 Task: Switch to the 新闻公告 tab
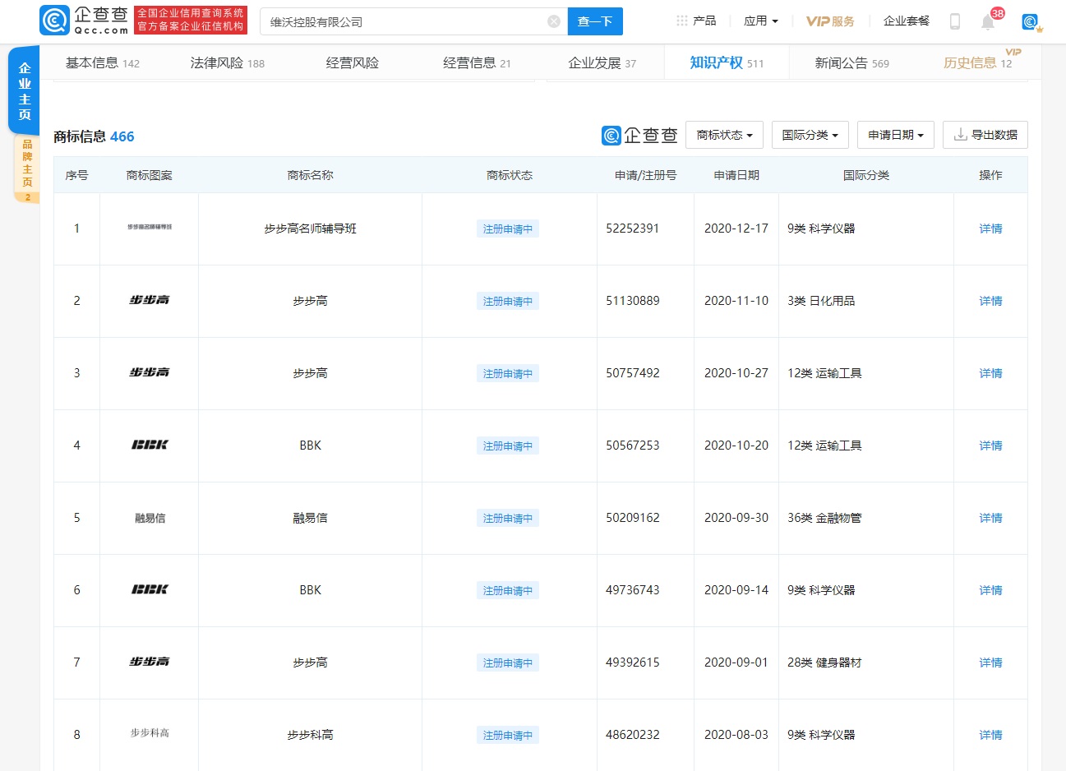pos(842,61)
